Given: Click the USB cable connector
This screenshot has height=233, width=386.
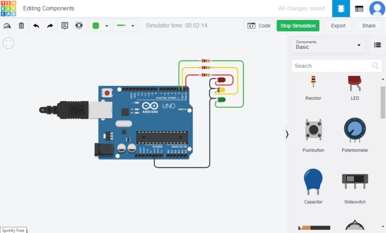Looking at the screenshot, I should 75,110.
